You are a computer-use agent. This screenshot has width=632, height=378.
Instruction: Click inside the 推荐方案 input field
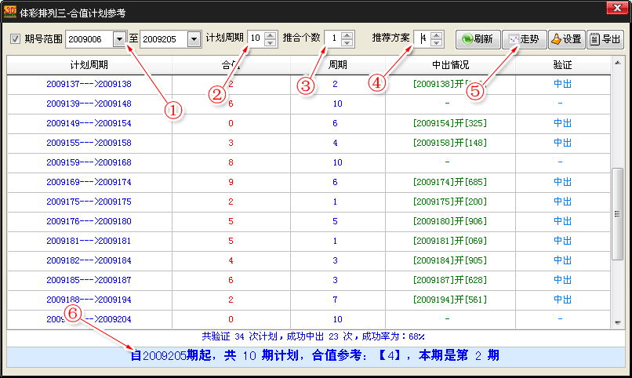coord(421,39)
